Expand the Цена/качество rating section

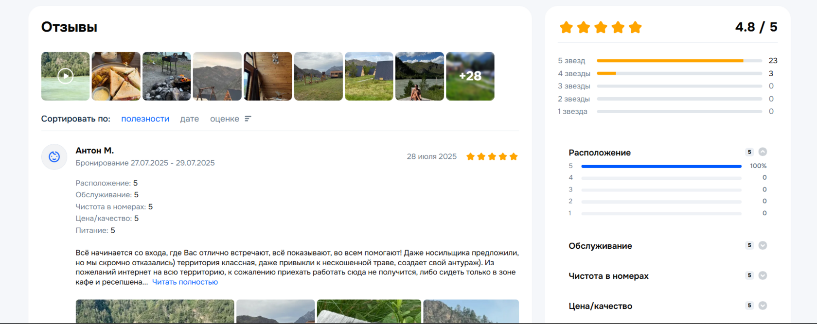[x=763, y=306]
